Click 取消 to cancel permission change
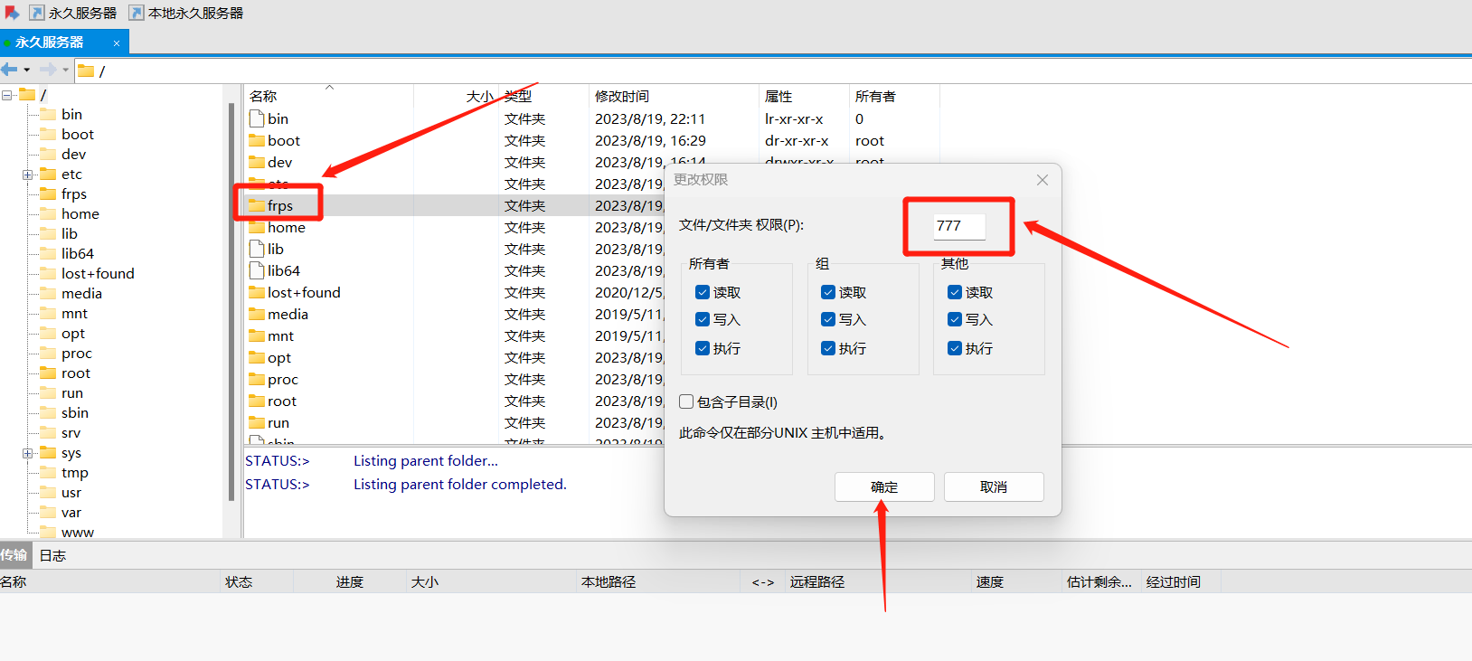The width and height of the screenshot is (1472, 661). pyautogui.click(x=994, y=486)
